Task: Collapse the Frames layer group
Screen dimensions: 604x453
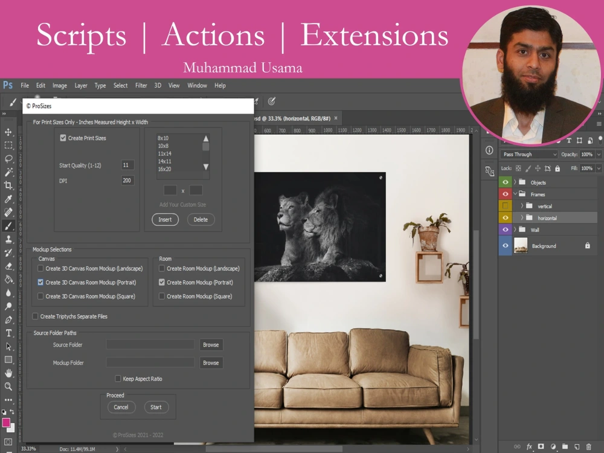Action: click(x=515, y=193)
